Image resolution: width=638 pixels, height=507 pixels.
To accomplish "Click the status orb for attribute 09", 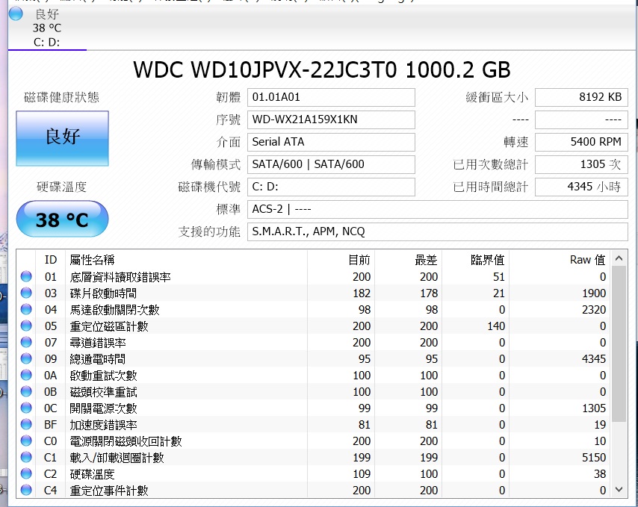I will click(26, 358).
